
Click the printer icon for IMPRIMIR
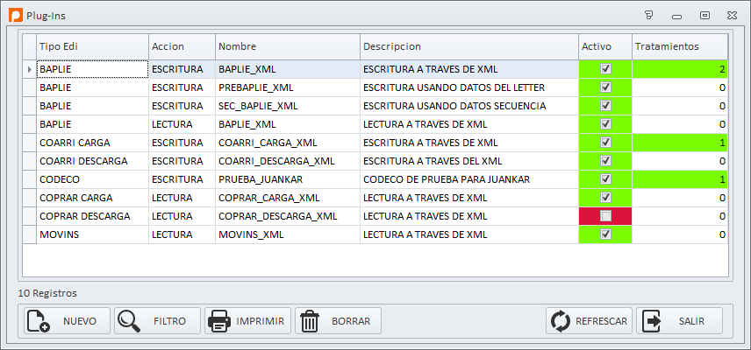tap(219, 321)
